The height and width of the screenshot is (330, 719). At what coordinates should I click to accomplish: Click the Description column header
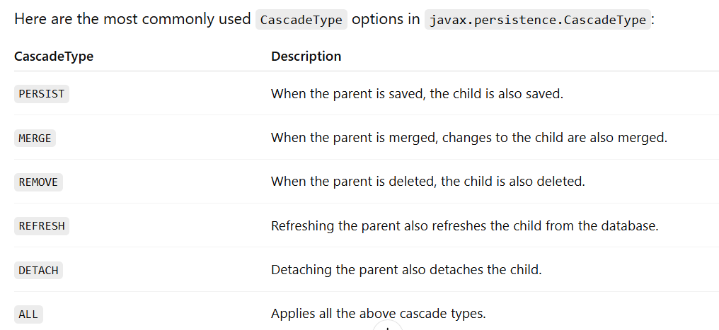(306, 57)
